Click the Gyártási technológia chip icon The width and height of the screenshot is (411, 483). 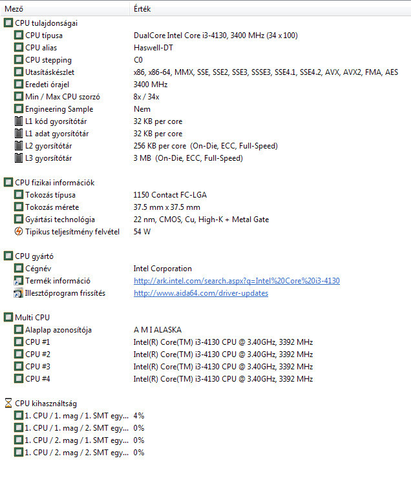19,220
